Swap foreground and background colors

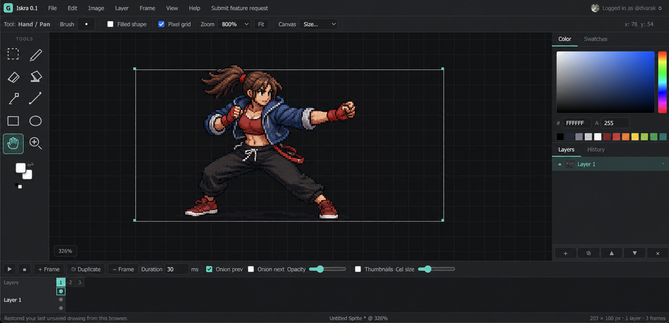31,164
